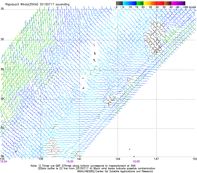197x173 pixels.
Task: Click the '45' value under the color bar
Action: [178, 7]
